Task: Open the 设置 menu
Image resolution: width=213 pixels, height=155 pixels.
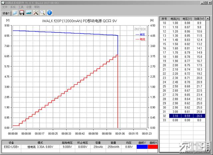Action: tap(29, 7)
